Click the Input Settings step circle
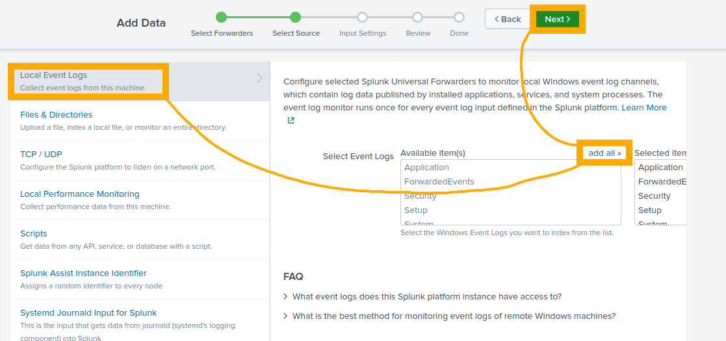This screenshot has width=726, height=341. [x=362, y=17]
